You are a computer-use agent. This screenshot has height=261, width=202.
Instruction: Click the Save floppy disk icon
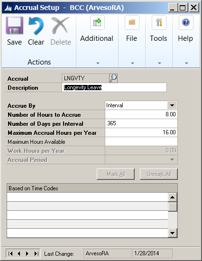point(14,26)
